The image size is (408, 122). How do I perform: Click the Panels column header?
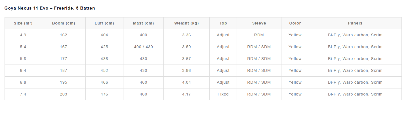(355, 23)
